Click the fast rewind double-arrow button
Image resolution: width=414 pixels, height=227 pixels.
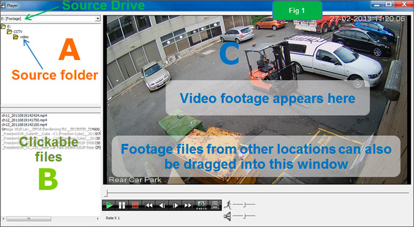coord(148,205)
